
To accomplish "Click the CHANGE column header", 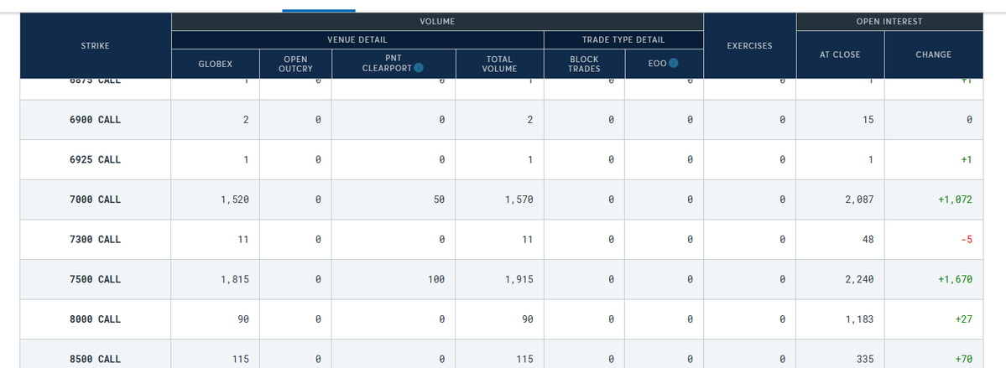I will (934, 54).
